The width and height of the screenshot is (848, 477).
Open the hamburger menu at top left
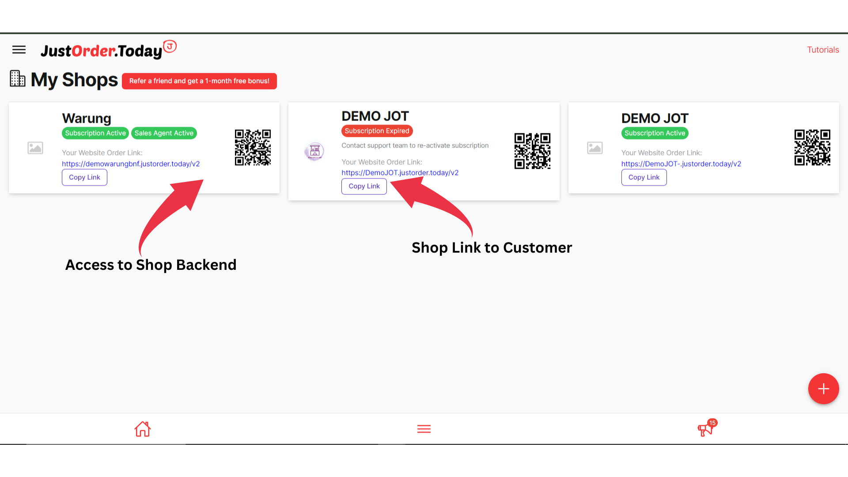click(x=19, y=50)
